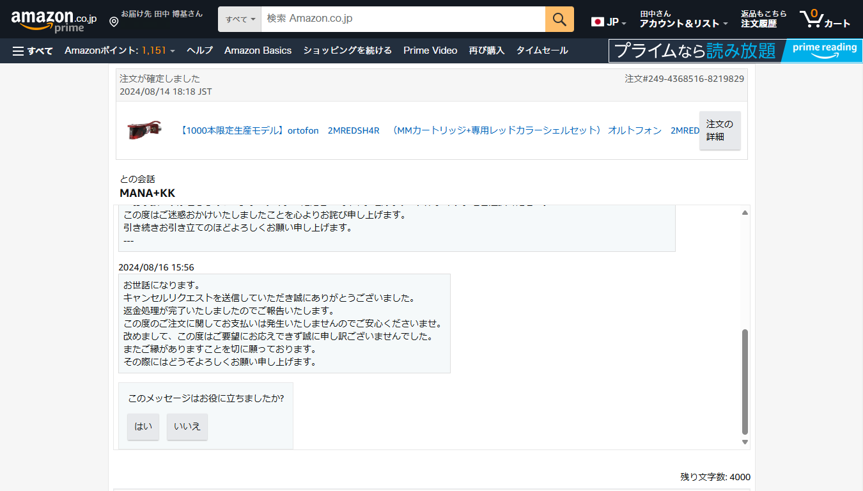Click the ortofon cartridge product thumbnail
The image size is (863, 491).
point(144,130)
